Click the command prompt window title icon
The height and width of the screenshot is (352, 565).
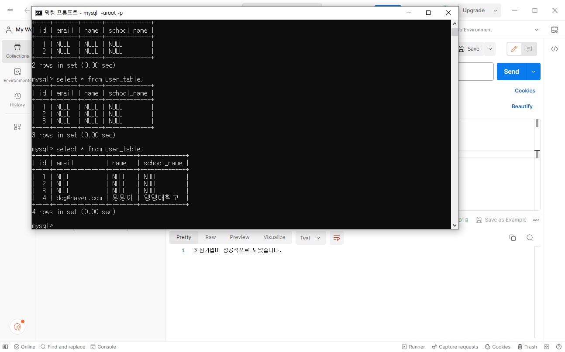tap(39, 13)
